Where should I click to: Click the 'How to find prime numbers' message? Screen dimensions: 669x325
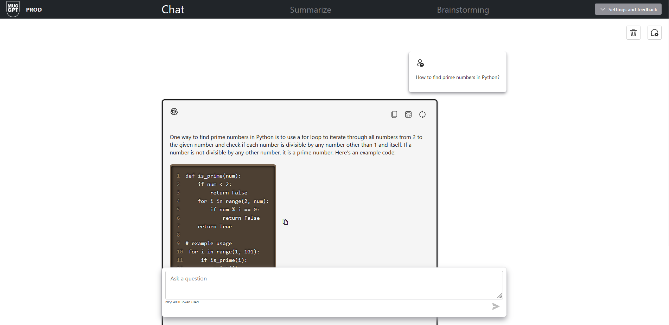coord(457,77)
